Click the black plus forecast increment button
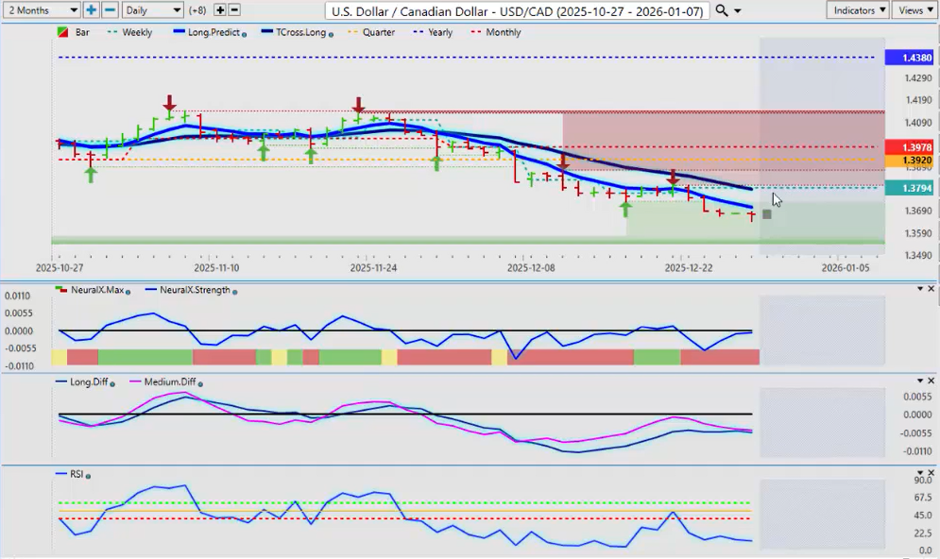940x559 pixels. pyautogui.click(x=220, y=9)
